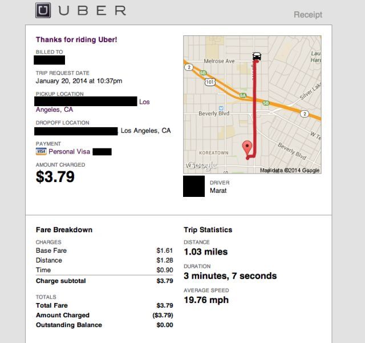Click the Fare Breakdown heading
Screen dimensions: 365x343
pyautogui.click(x=64, y=230)
